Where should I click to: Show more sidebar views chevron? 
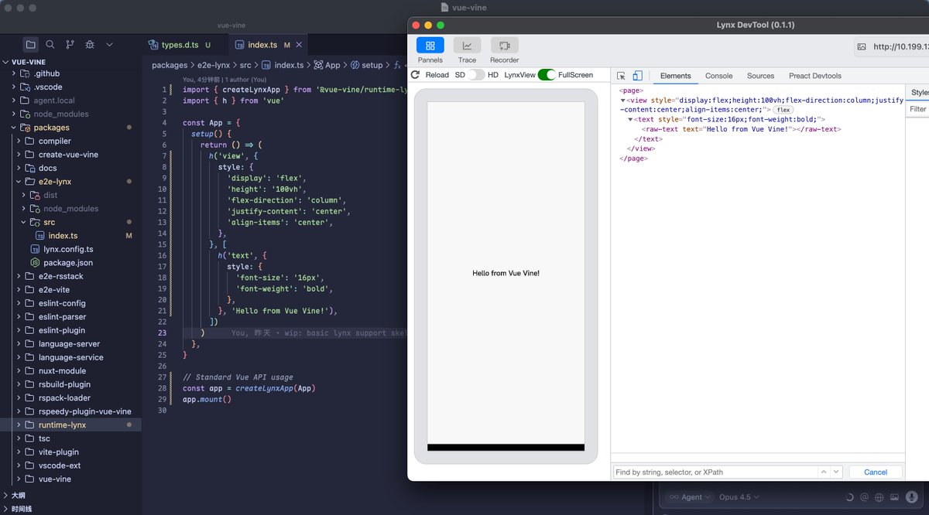(109, 45)
